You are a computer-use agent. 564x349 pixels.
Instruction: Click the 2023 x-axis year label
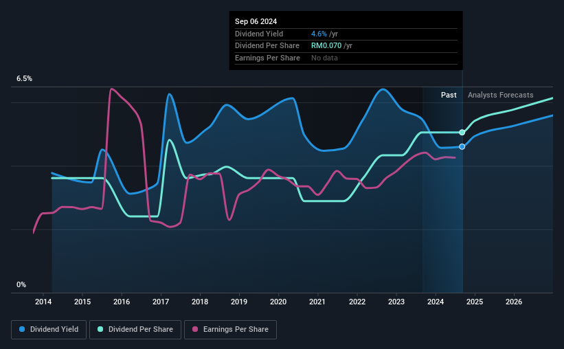pyautogui.click(x=396, y=302)
